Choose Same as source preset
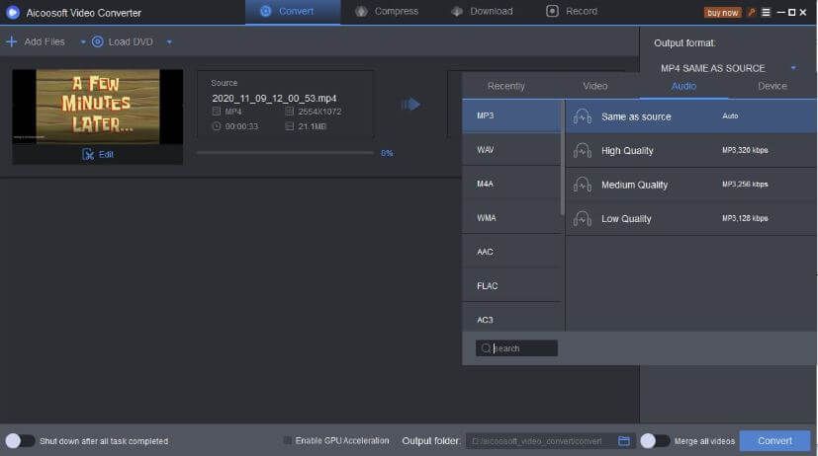 [691, 116]
